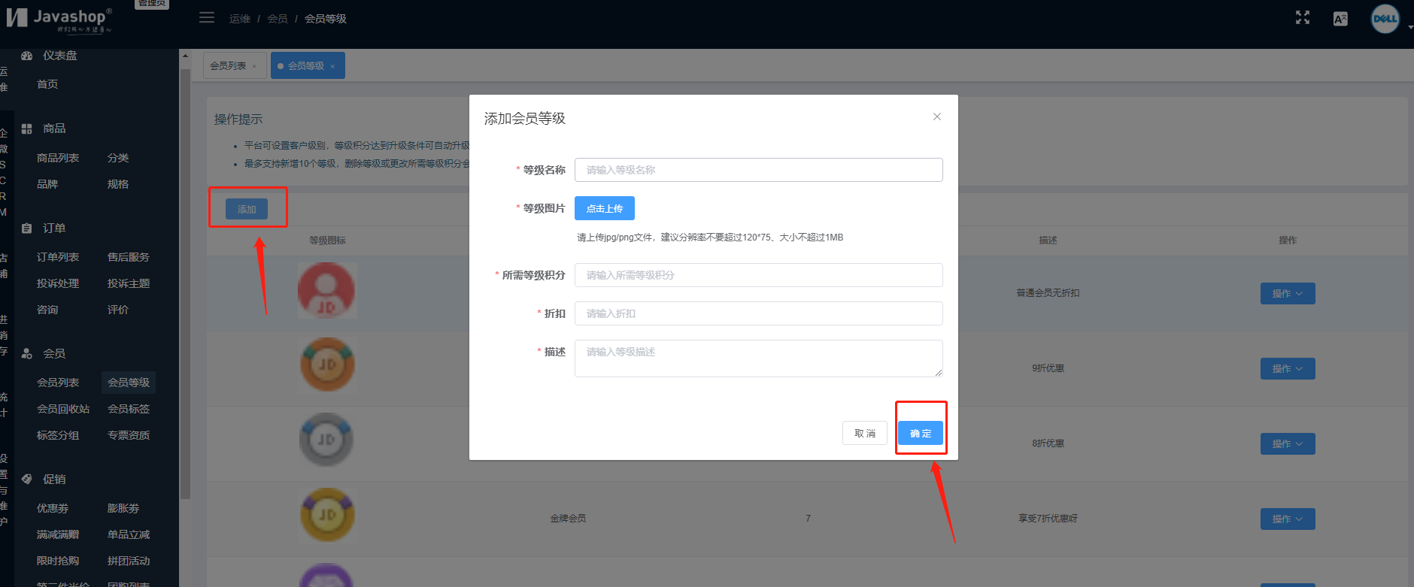The height and width of the screenshot is (587, 1414).
Task: Open 会员回收站 in sidebar
Action: pyautogui.click(x=63, y=409)
